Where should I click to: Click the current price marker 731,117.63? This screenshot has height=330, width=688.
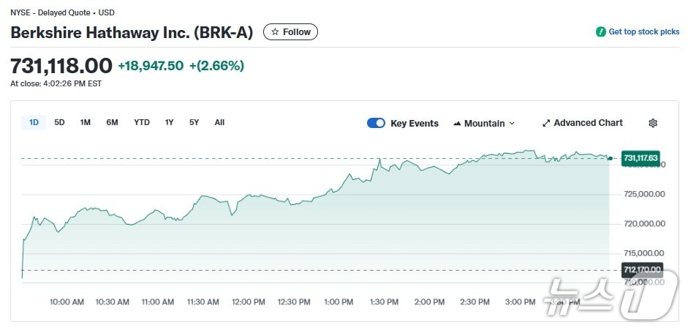coord(640,158)
